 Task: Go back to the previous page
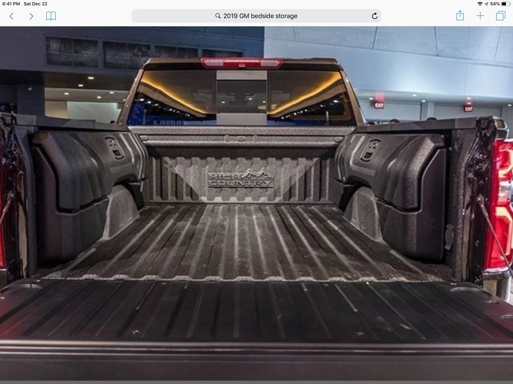click(11, 16)
